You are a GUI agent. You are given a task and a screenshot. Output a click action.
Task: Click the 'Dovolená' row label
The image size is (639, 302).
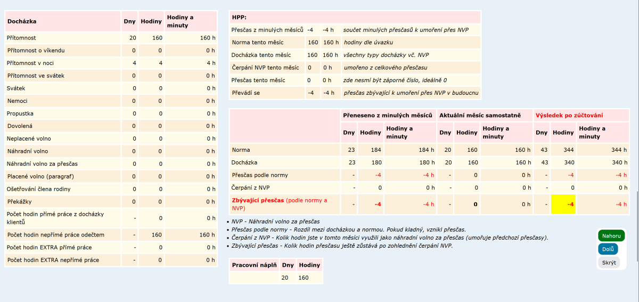coord(20,126)
